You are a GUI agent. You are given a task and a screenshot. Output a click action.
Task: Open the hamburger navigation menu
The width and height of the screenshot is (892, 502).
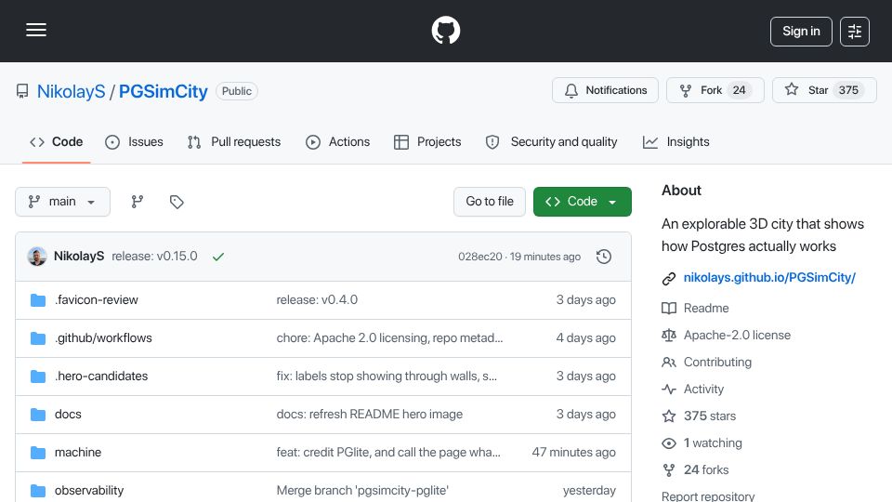pyautogui.click(x=36, y=30)
